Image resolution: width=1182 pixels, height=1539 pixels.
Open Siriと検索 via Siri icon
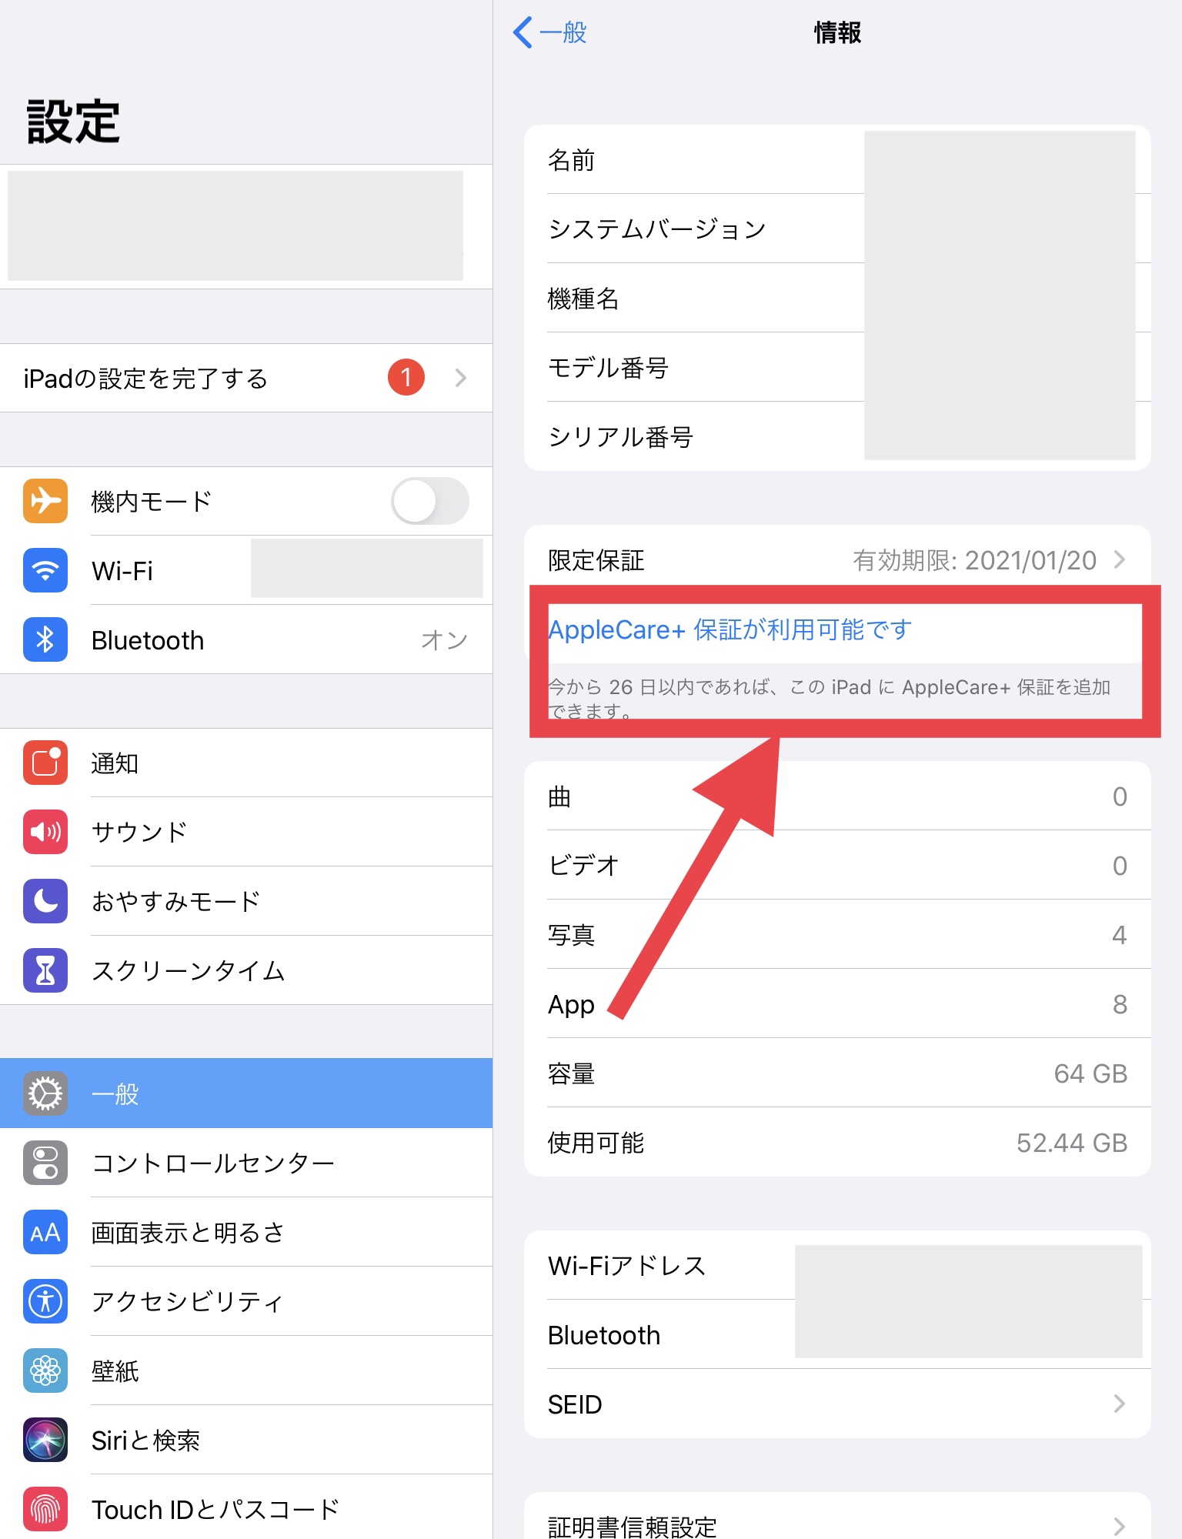click(x=45, y=1440)
